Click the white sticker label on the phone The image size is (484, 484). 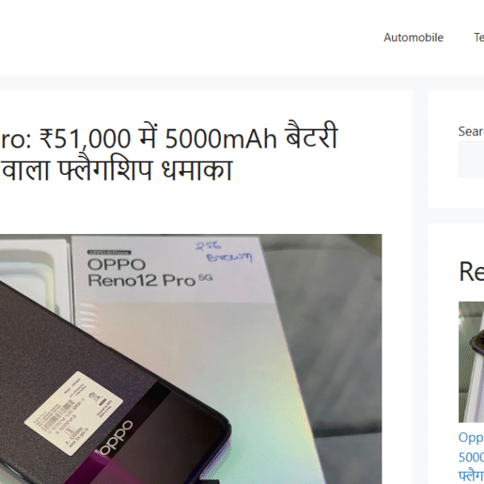[73, 413]
